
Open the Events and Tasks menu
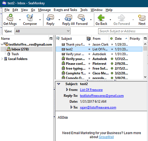click(x=65, y=10)
